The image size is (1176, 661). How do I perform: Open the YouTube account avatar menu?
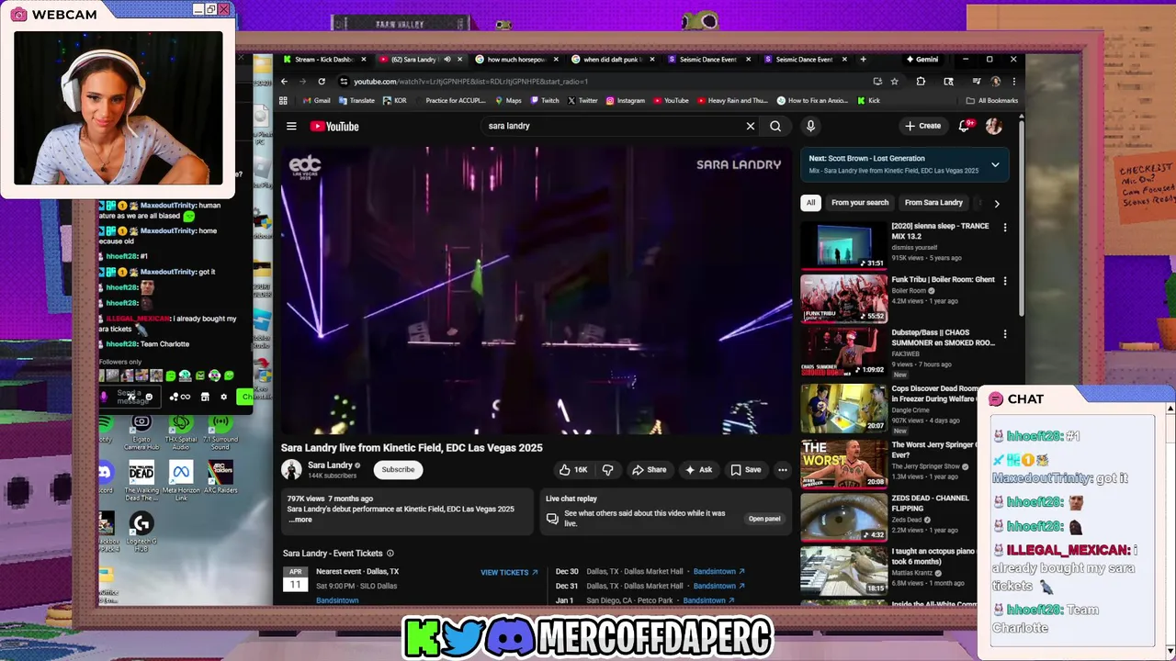tap(993, 126)
